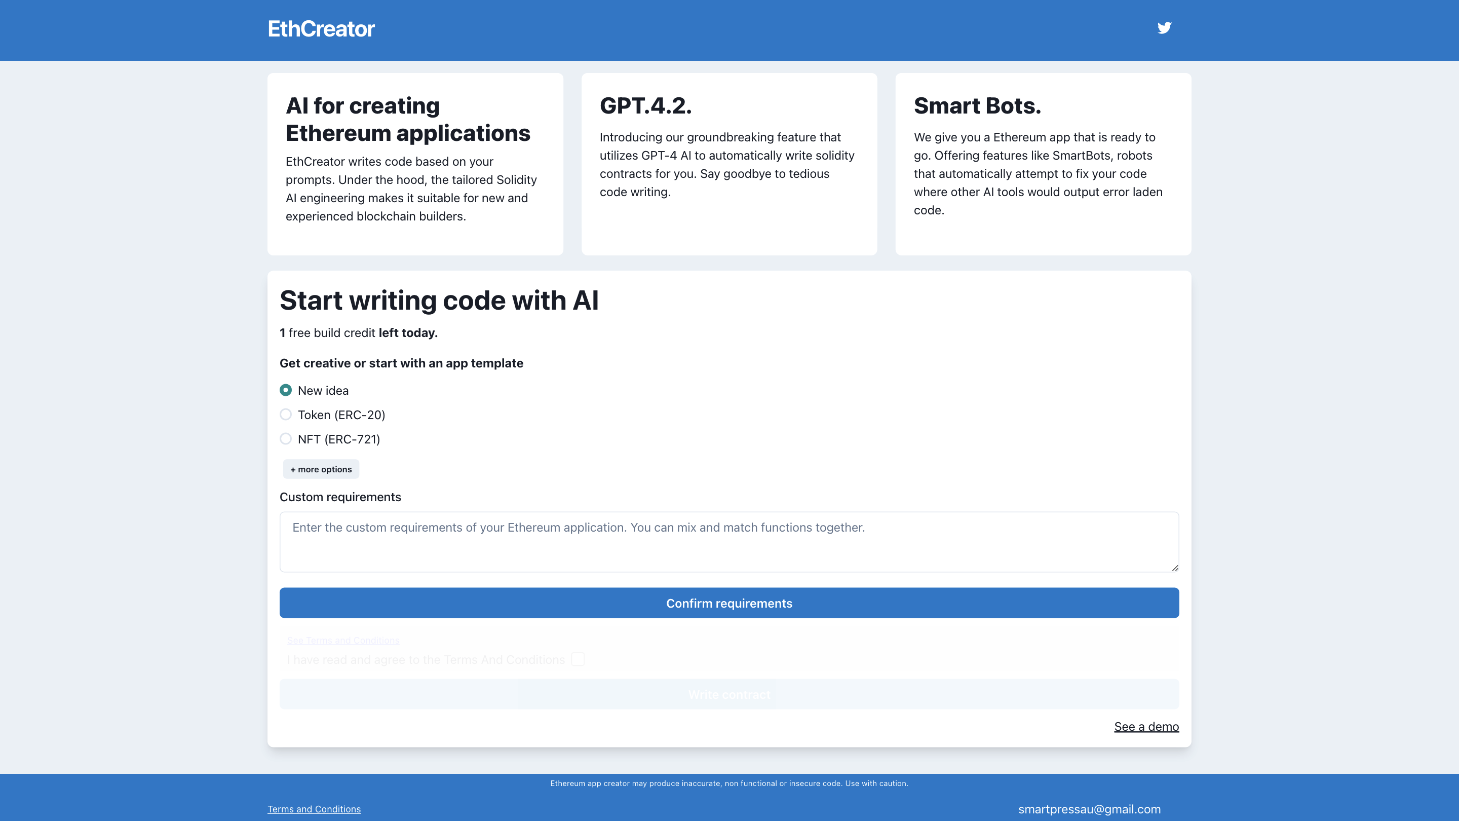Click the Smart Bots feature card
The height and width of the screenshot is (821, 1459).
[1043, 164]
